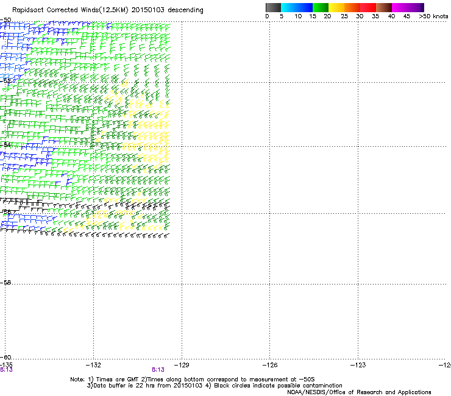
Task: Click the '>50 knots' legend label
Action: pos(433,16)
